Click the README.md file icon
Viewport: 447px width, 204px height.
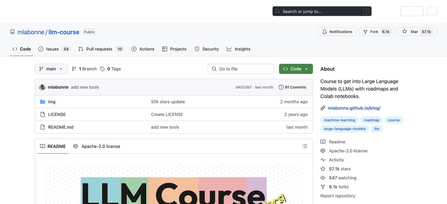click(43, 127)
